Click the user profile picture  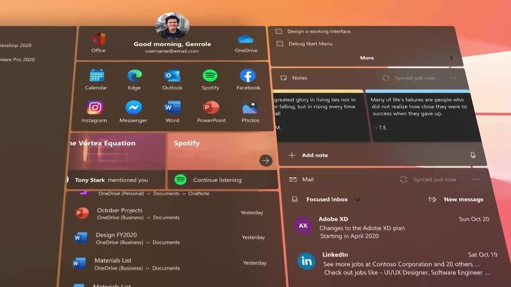point(172,26)
